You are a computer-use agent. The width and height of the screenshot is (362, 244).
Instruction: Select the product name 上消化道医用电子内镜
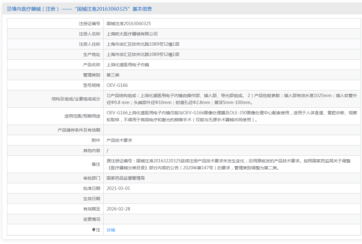tap(128, 65)
